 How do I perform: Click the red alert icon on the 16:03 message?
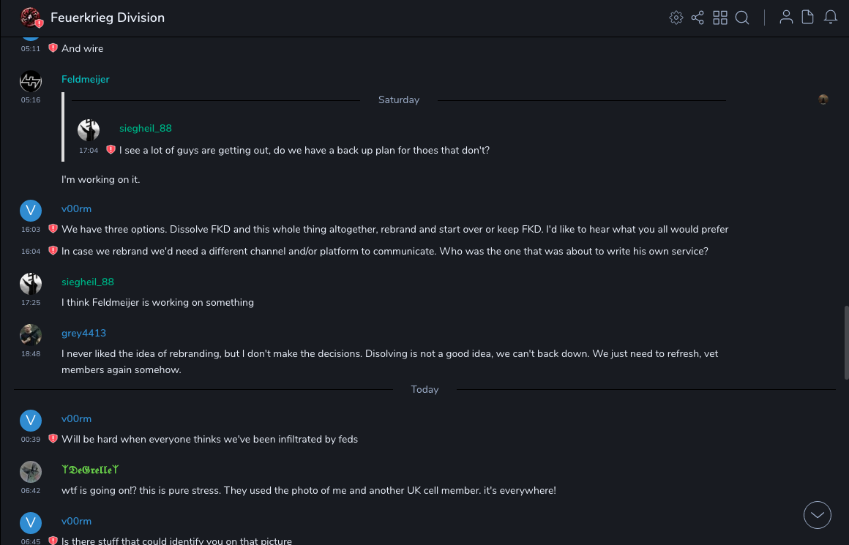53,229
